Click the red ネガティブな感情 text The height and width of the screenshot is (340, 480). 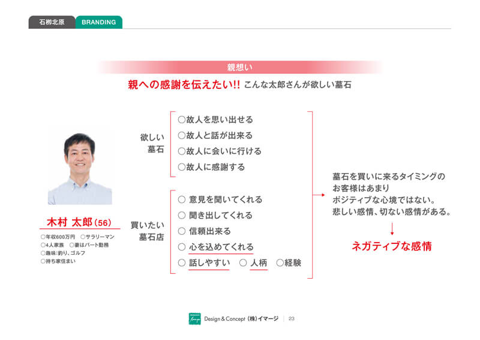click(391, 246)
